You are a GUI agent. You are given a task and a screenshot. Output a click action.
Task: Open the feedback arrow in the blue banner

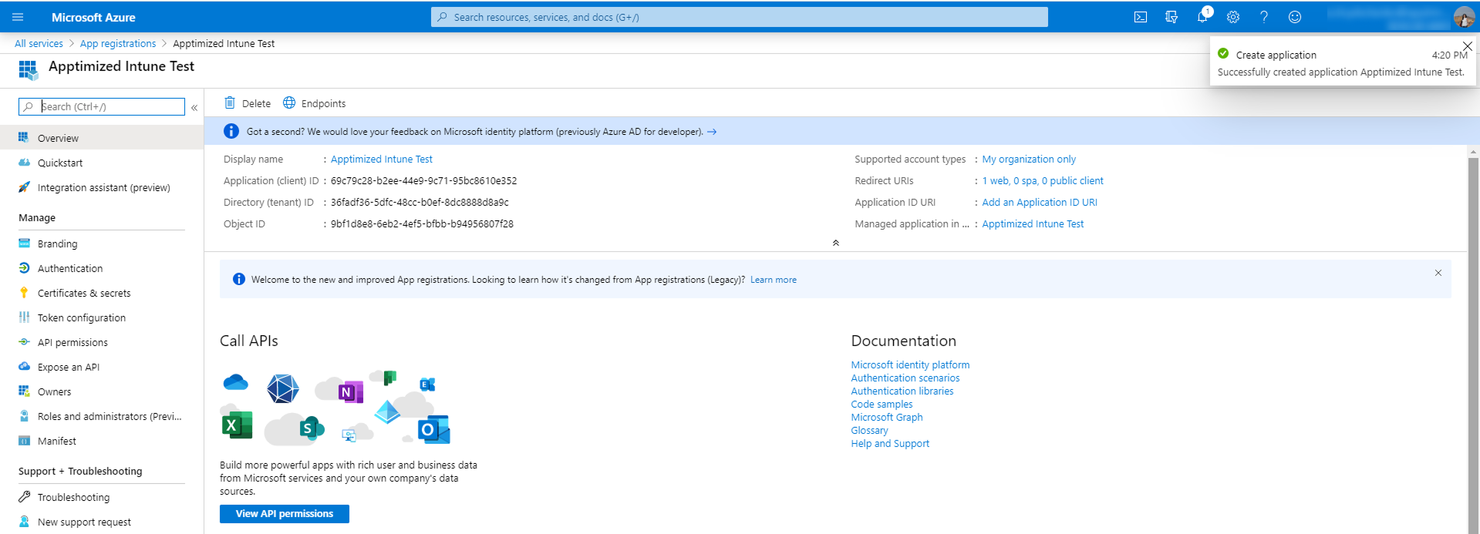point(712,132)
